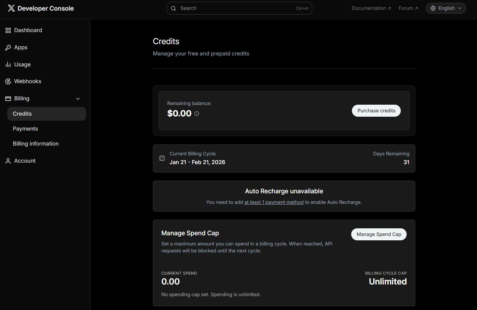Open Billing information from the sidebar
Viewport: 477px width, 310px height.
pos(35,143)
